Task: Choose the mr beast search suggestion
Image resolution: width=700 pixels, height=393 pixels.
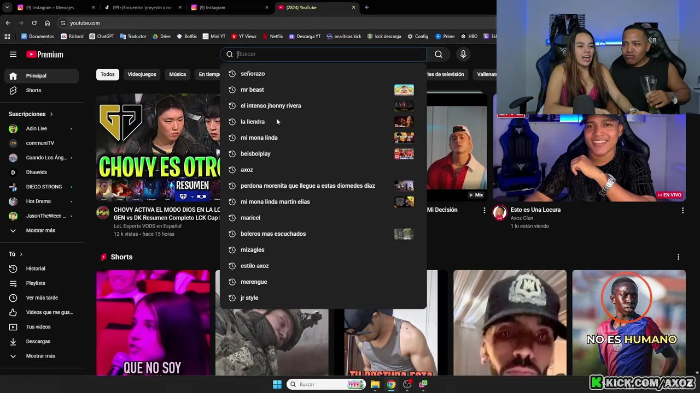Action: (323, 90)
